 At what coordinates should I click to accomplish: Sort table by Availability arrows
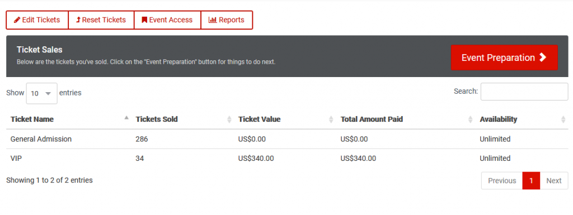click(x=563, y=119)
